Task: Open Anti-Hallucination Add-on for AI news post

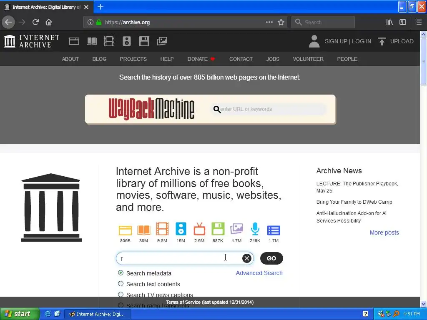Action: (x=351, y=217)
